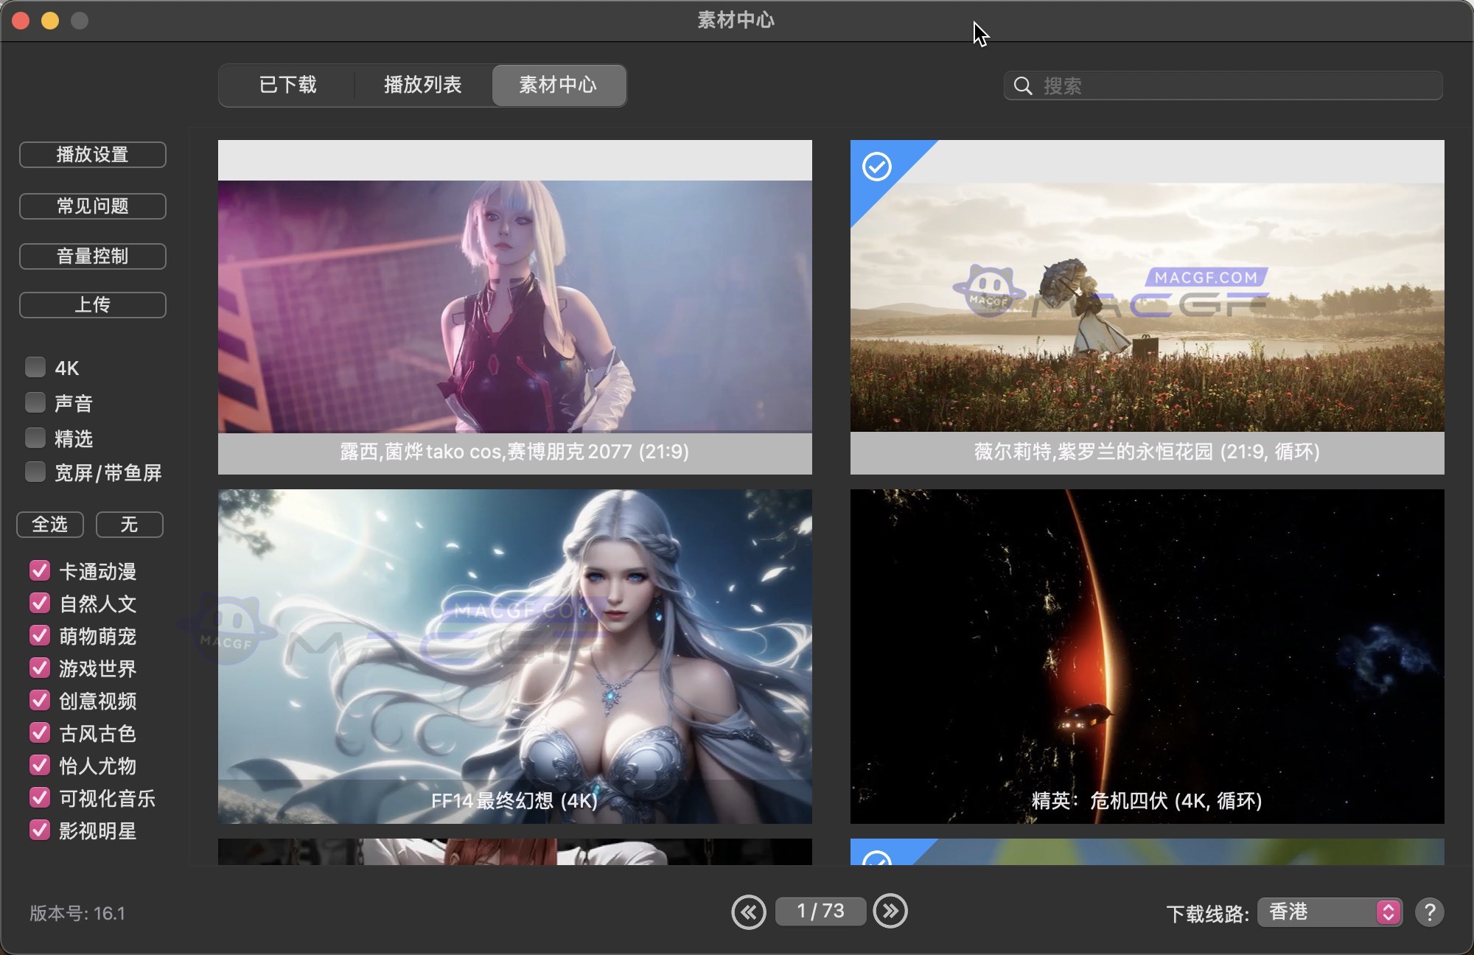Advance to the next page using the » arrow

[891, 912]
